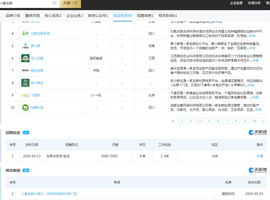Click the 天眼查 logo beside 招聘信息
Screen dimensions: 270x200
pos(258,132)
